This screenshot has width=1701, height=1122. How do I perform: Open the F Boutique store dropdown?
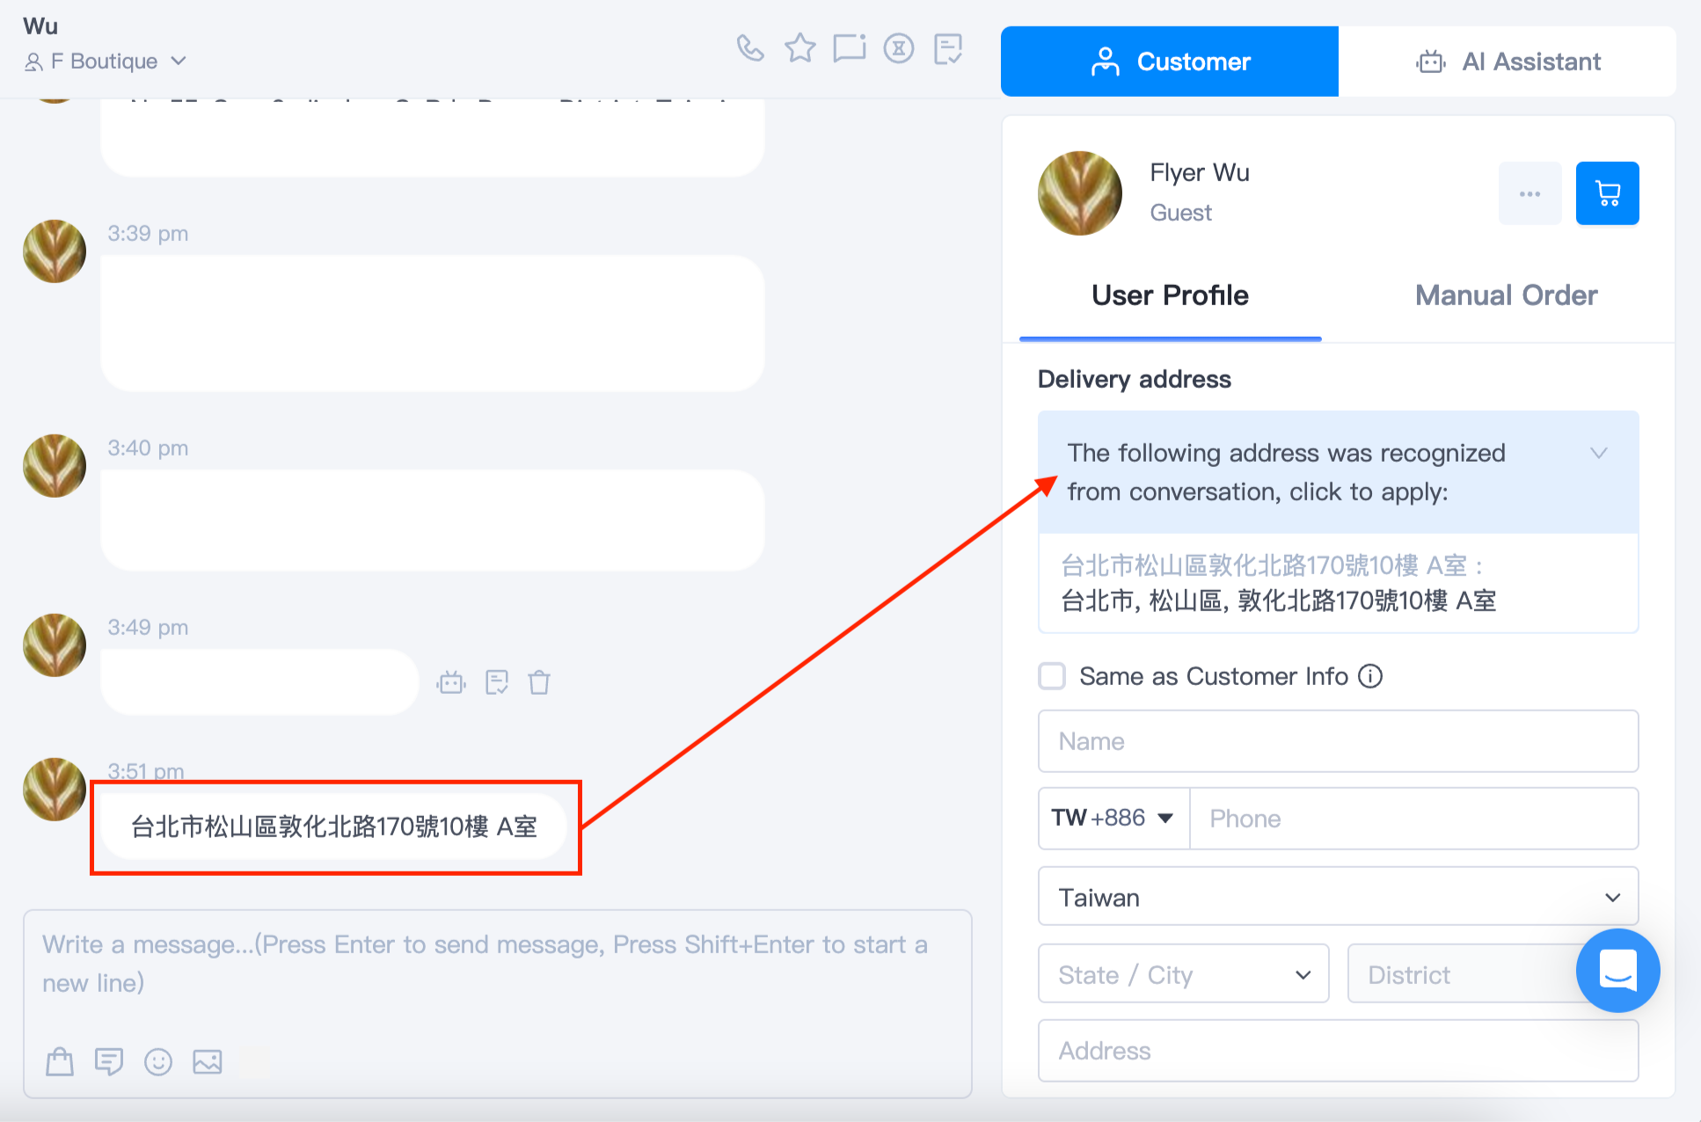pyautogui.click(x=106, y=61)
